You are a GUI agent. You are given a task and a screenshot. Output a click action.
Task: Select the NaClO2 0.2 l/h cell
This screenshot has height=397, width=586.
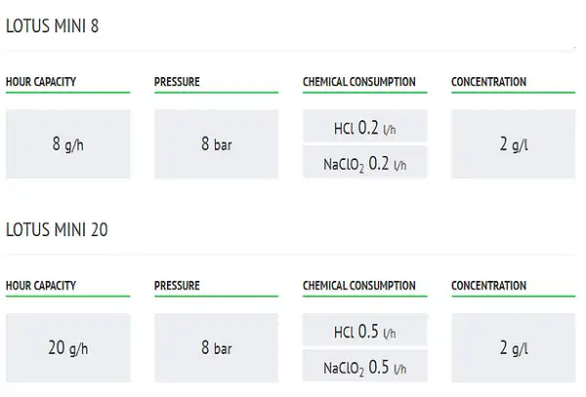point(364,162)
